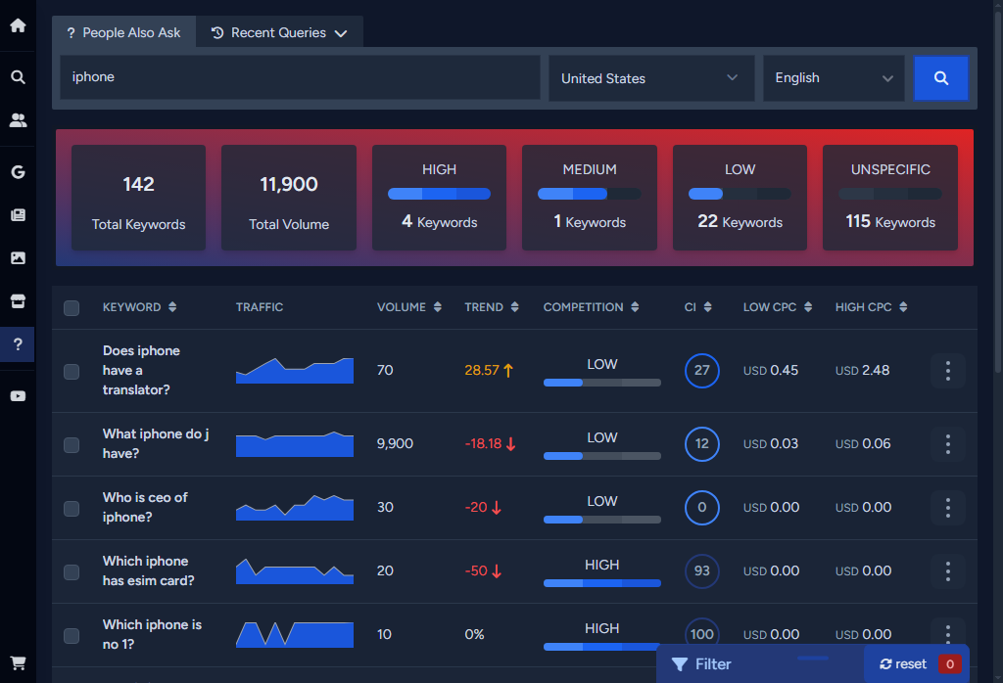
Task: Click the TRAFFIC column header
Action: [x=259, y=307]
